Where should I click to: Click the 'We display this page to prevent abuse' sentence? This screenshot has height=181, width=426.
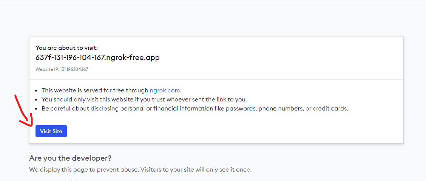tap(84, 170)
